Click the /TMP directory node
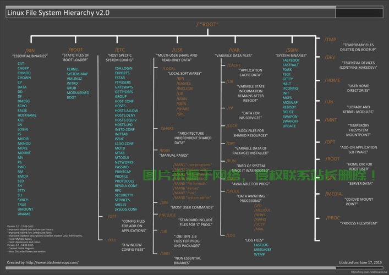Image resolution: width=389 pixels, height=275 pixels. 330,40
